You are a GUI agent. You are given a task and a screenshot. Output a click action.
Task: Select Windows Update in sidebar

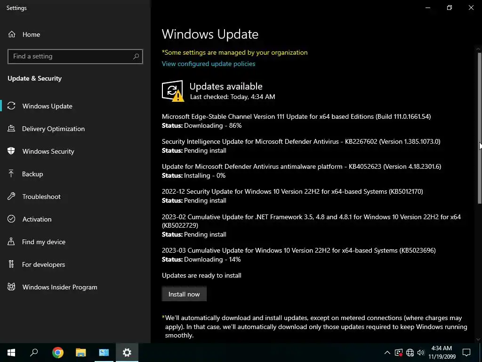coord(75,106)
